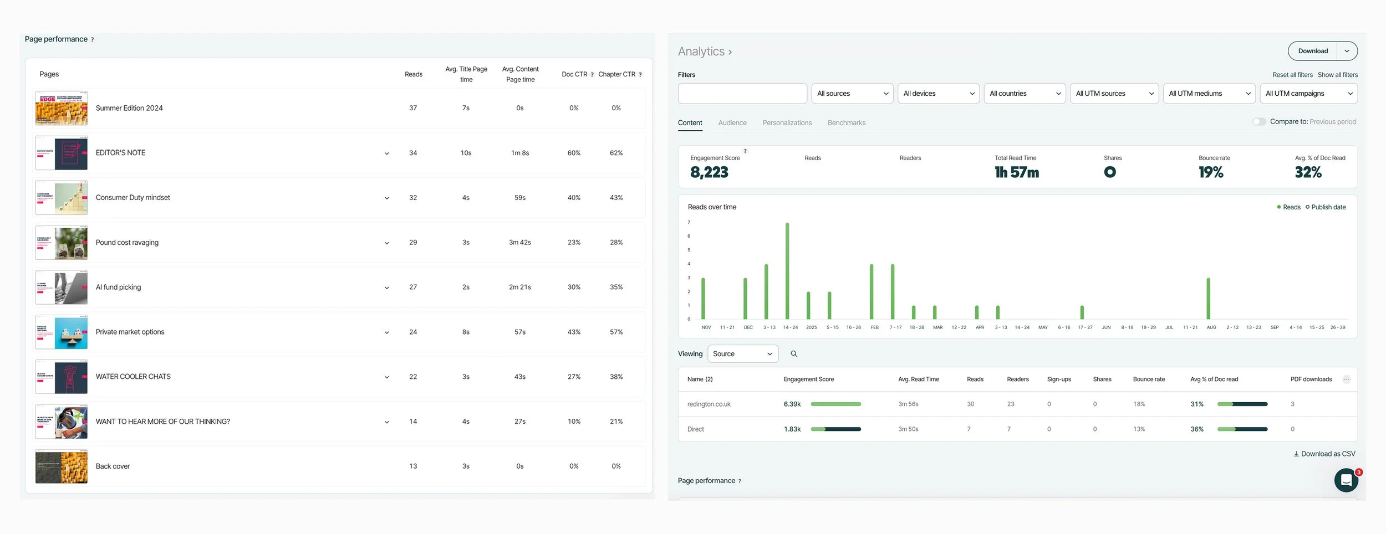
Task: Open All countries filter dropdown
Action: [1025, 94]
